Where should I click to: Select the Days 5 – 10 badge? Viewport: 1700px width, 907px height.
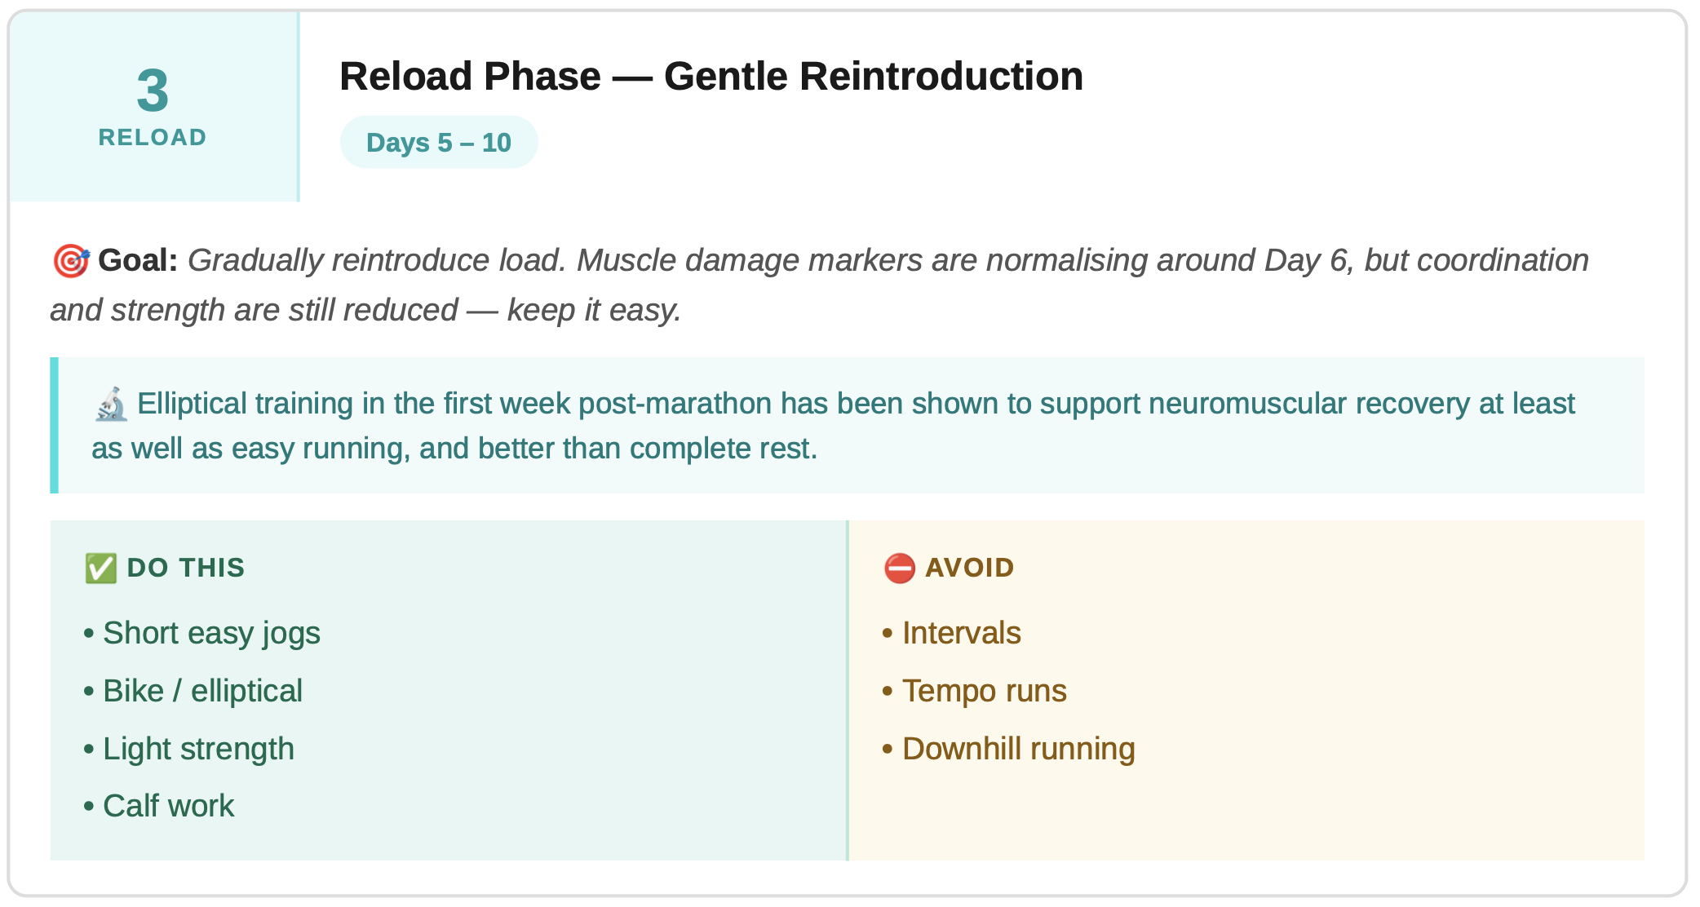[439, 143]
